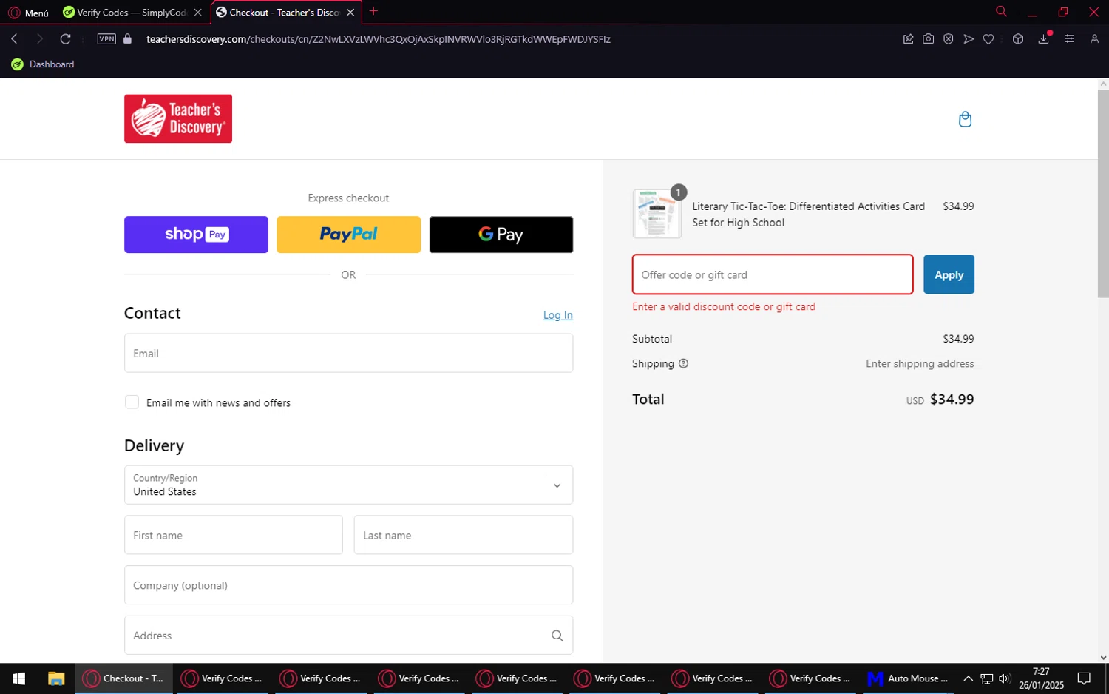View site security padlock info

[x=127, y=39]
